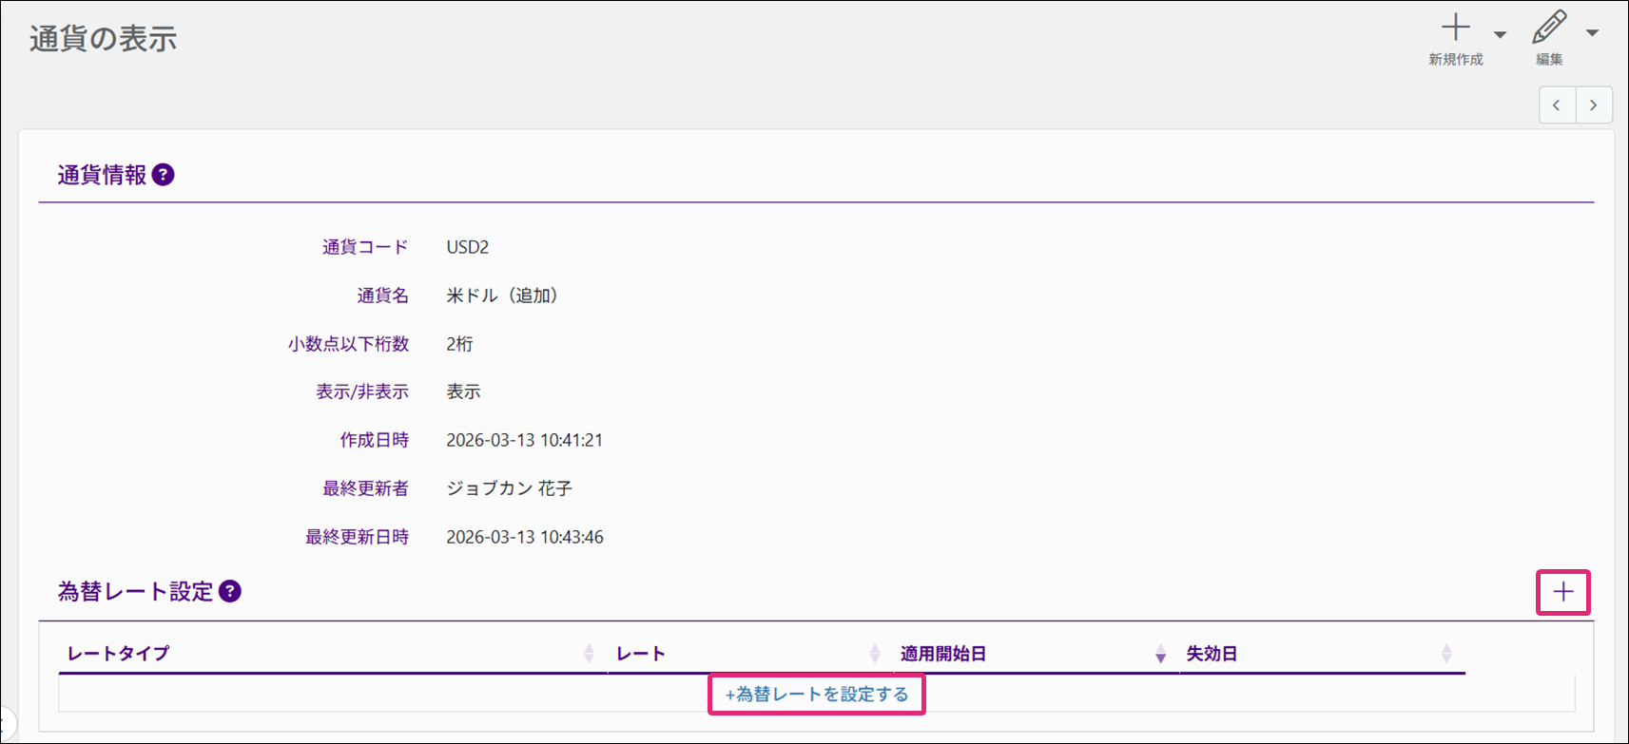
Task: Click the 作成日時 timestamp value
Action: [x=524, y=440]
